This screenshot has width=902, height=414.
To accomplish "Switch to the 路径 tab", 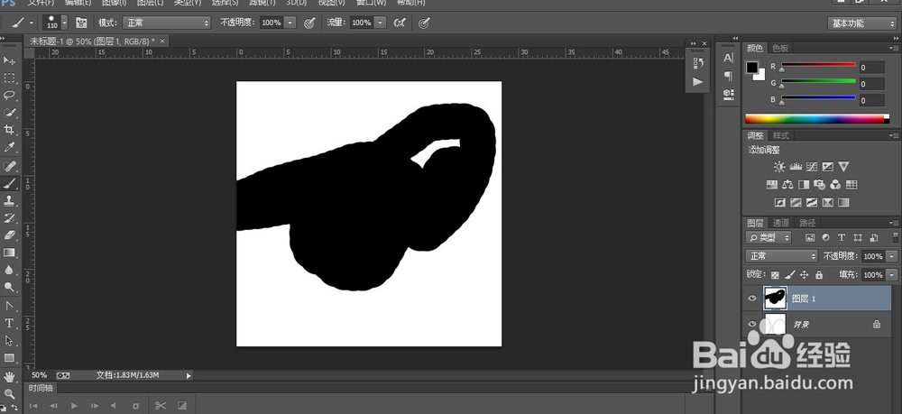I will coord(807,223).
